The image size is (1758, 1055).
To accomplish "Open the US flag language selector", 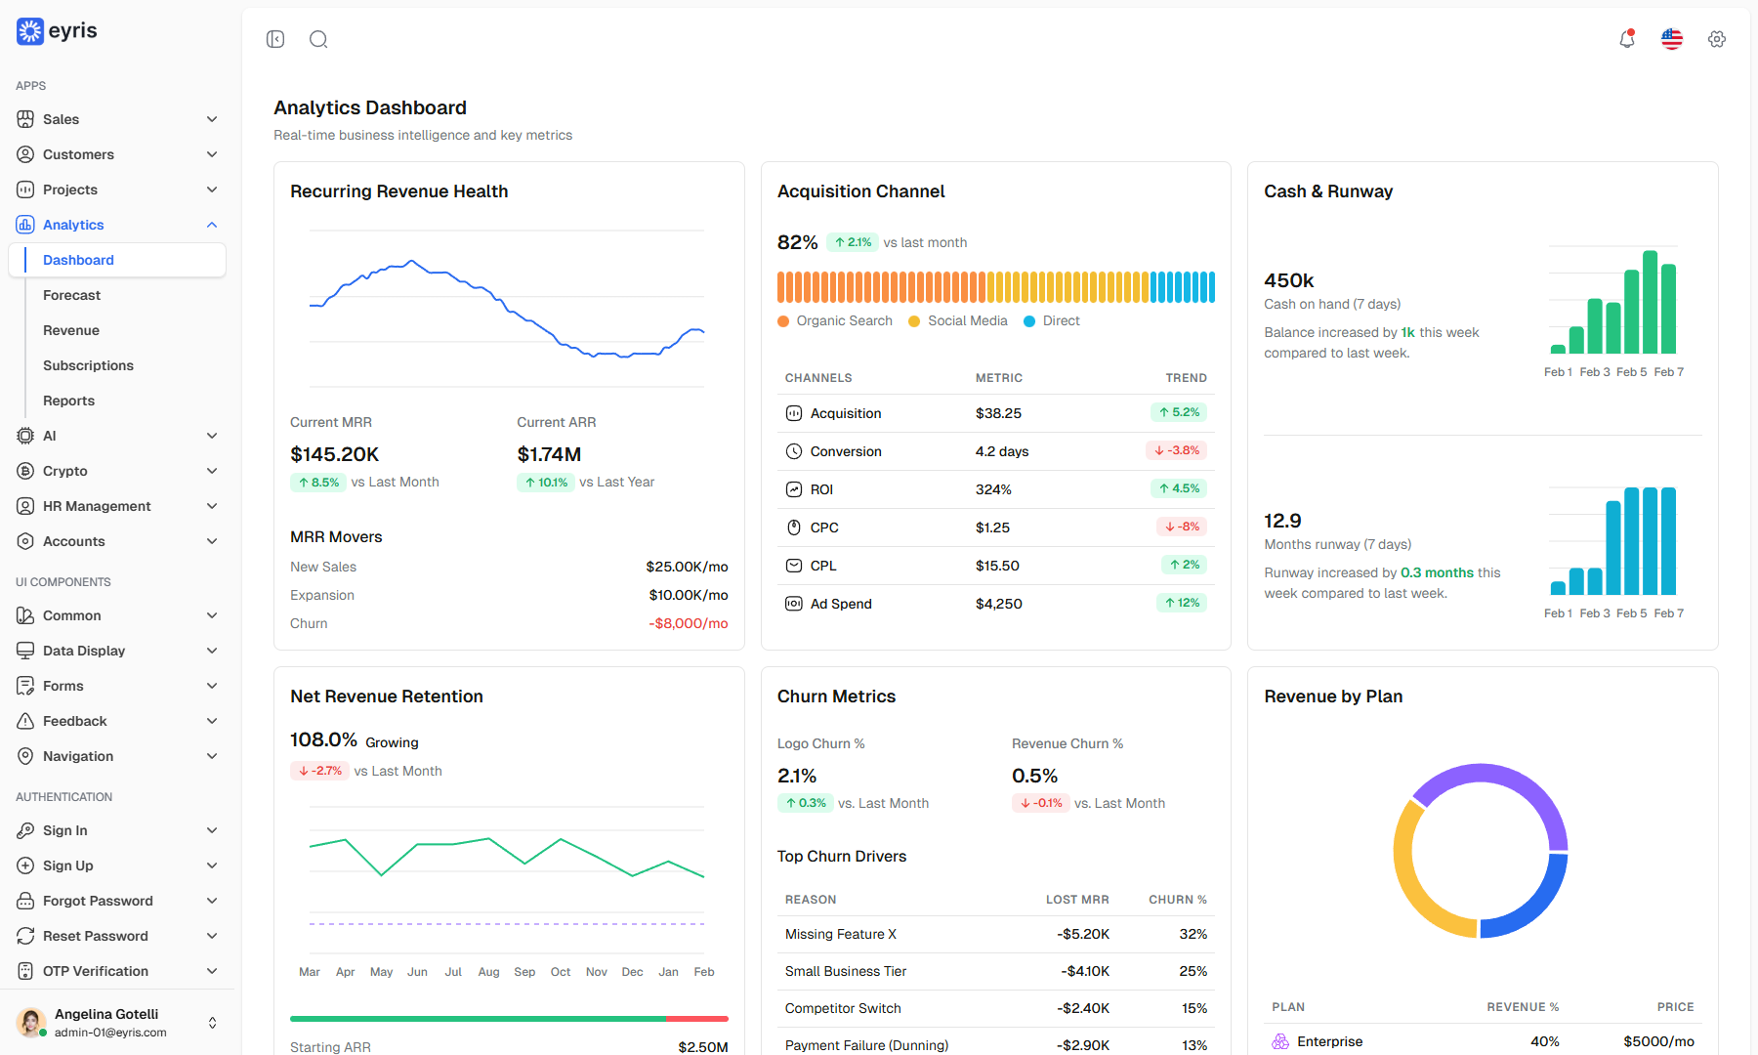I will 1672,39.
